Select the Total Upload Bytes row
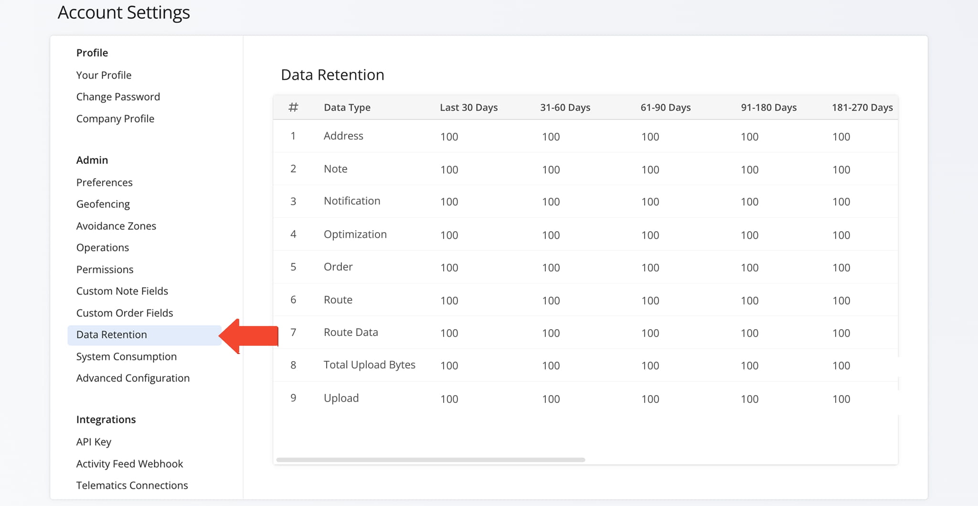This screenshot has height=506, width=978. coord(369,365)
